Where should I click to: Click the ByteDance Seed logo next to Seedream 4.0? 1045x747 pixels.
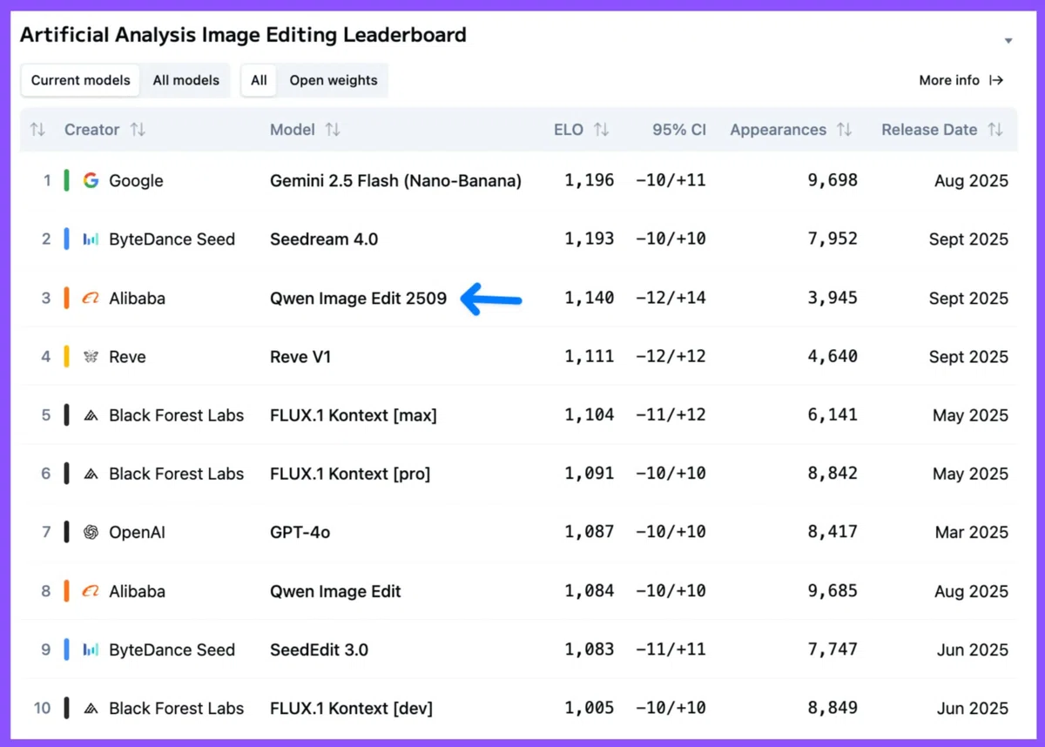91,239
